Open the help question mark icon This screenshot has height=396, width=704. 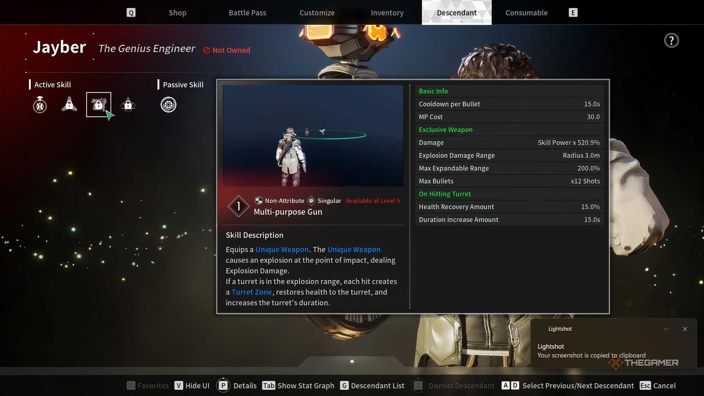(x=671, y=41)
